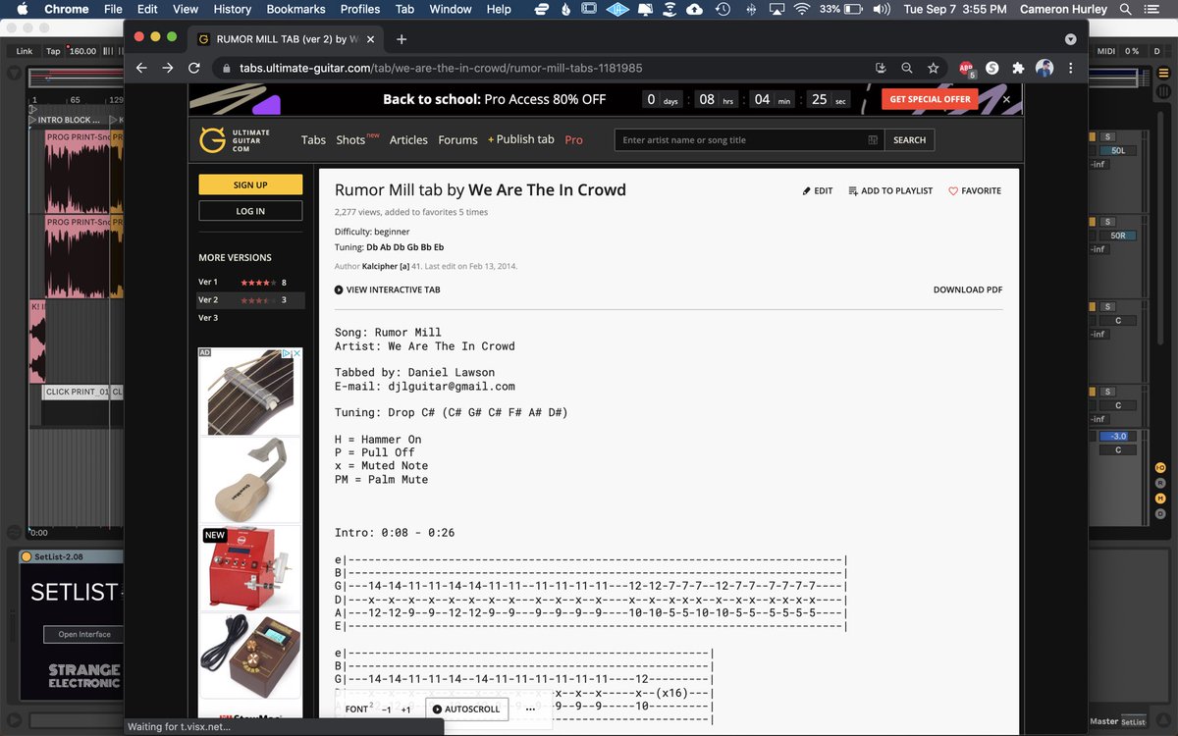The height and width of the screenshot is (736, 1178).
Task: Open the We Are The In Crowd artist link
Action: (x=547, y=190)
